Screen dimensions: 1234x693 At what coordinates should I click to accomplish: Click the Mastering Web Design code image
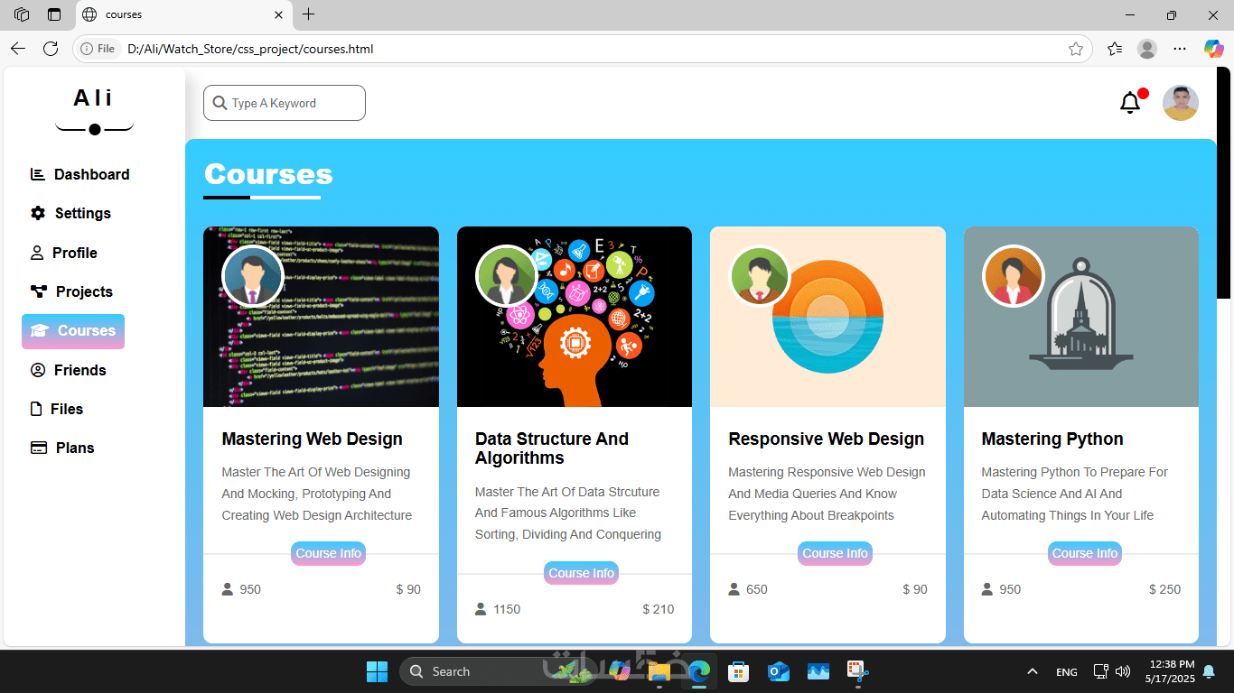pyautogui.click(x=321, y=317)
